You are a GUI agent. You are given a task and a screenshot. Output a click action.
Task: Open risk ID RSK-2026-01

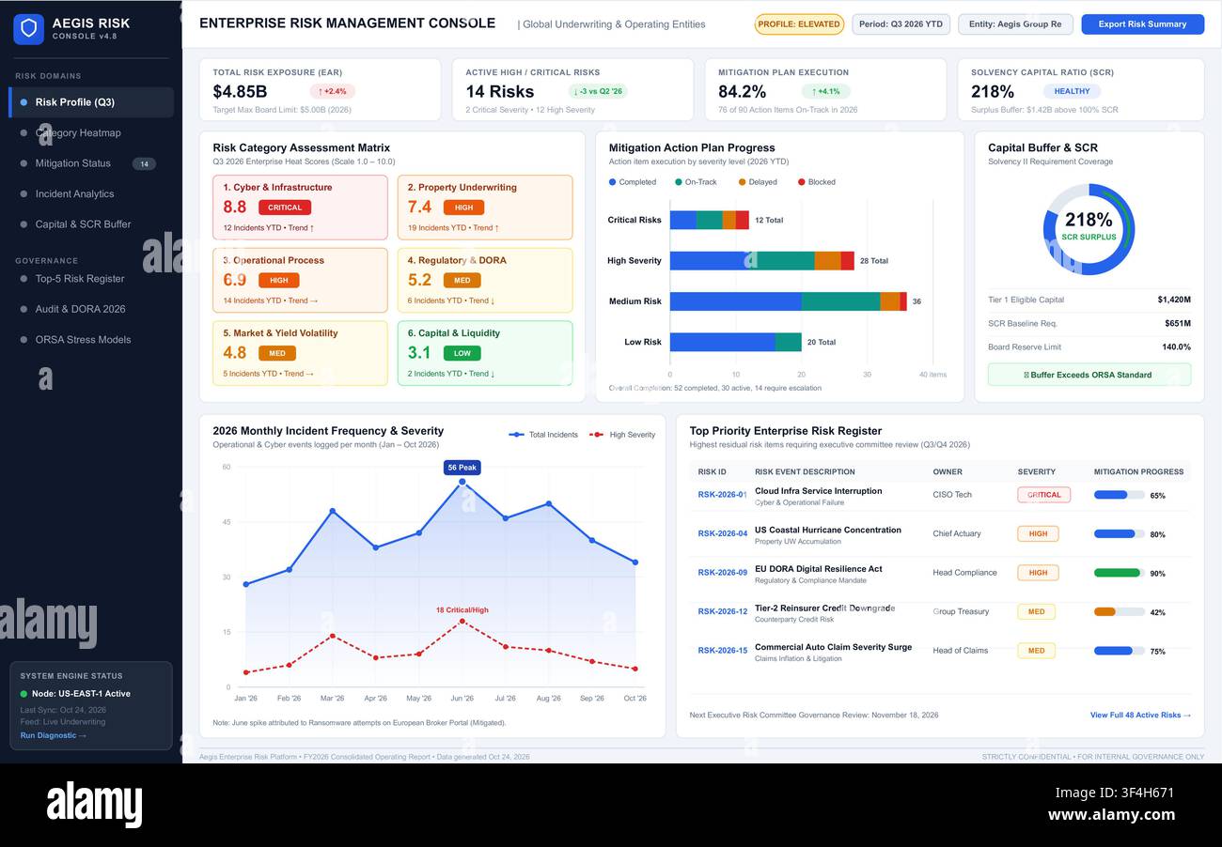(722, 495)
